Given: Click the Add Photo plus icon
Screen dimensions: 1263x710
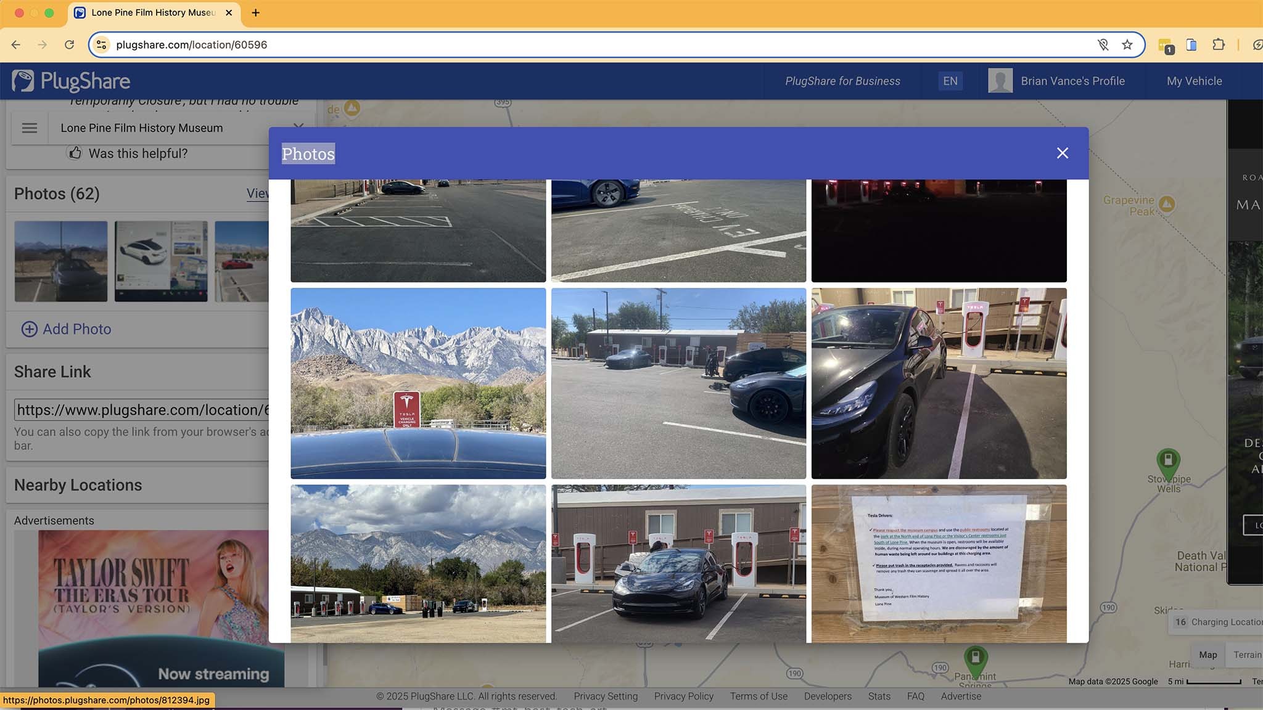Looking at the screenshot, I should click(x=30, y=329).
